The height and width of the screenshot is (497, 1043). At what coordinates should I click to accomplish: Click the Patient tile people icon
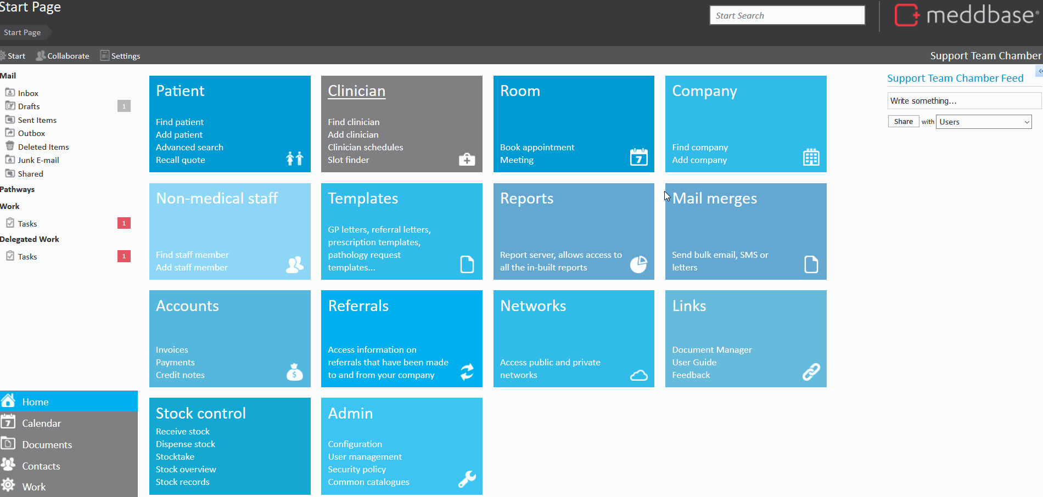click(x=295, y=159)
